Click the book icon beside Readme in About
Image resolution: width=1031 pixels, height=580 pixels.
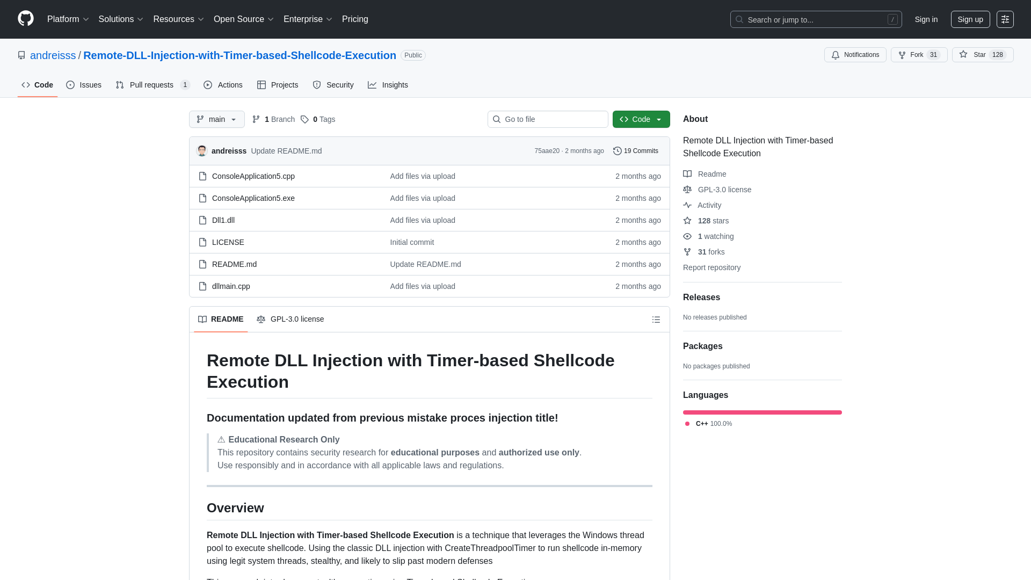point(687,174)
